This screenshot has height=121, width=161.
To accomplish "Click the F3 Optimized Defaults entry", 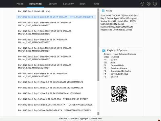I will pyautogui.click(x=117, y=71).
